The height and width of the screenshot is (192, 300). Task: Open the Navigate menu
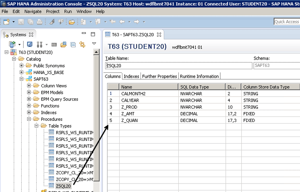[x=33, y=12]
